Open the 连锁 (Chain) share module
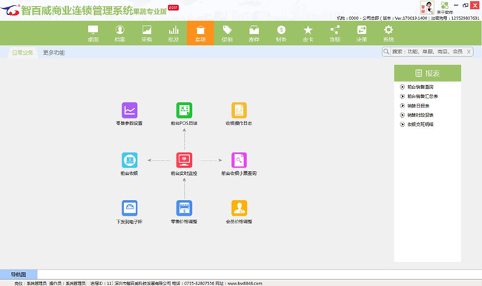 tap(334, 33)
